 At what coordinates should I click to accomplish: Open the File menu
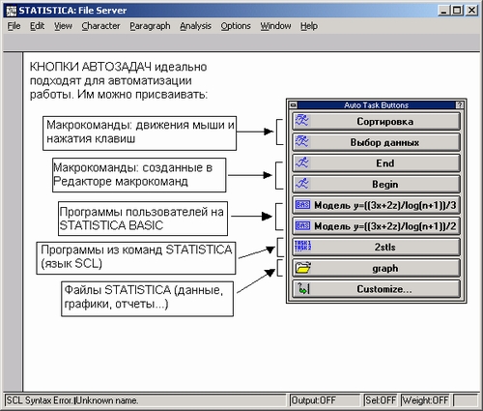tap(14, 26)
